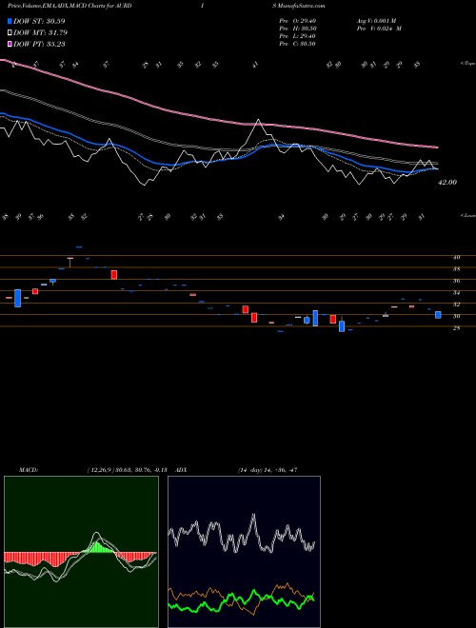Click the '<Lows' row label

(467, 215)
